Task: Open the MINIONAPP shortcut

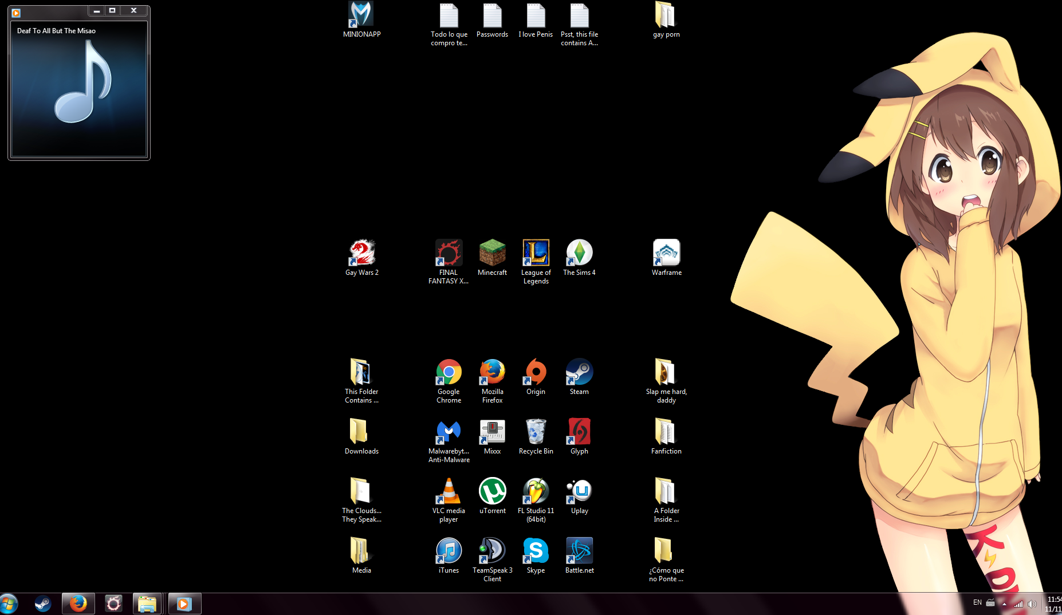Action: coord(361,19)
